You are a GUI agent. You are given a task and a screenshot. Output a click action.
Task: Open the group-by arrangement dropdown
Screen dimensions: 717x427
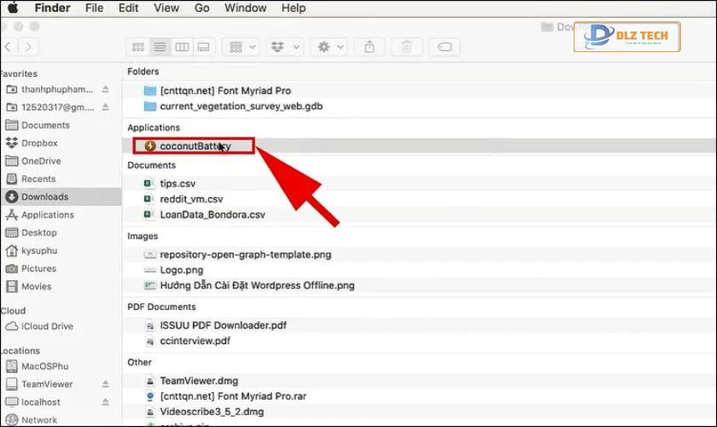(242, 47)
